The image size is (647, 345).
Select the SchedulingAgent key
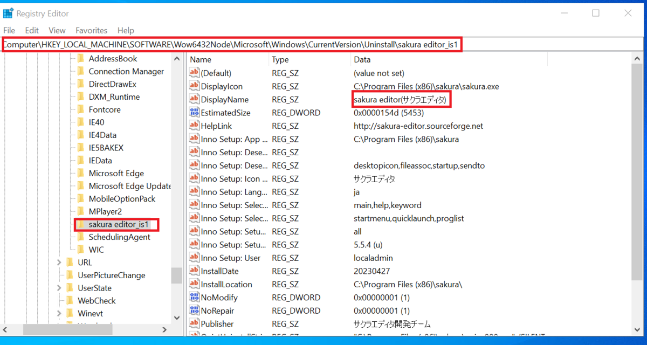pos(119,237)
